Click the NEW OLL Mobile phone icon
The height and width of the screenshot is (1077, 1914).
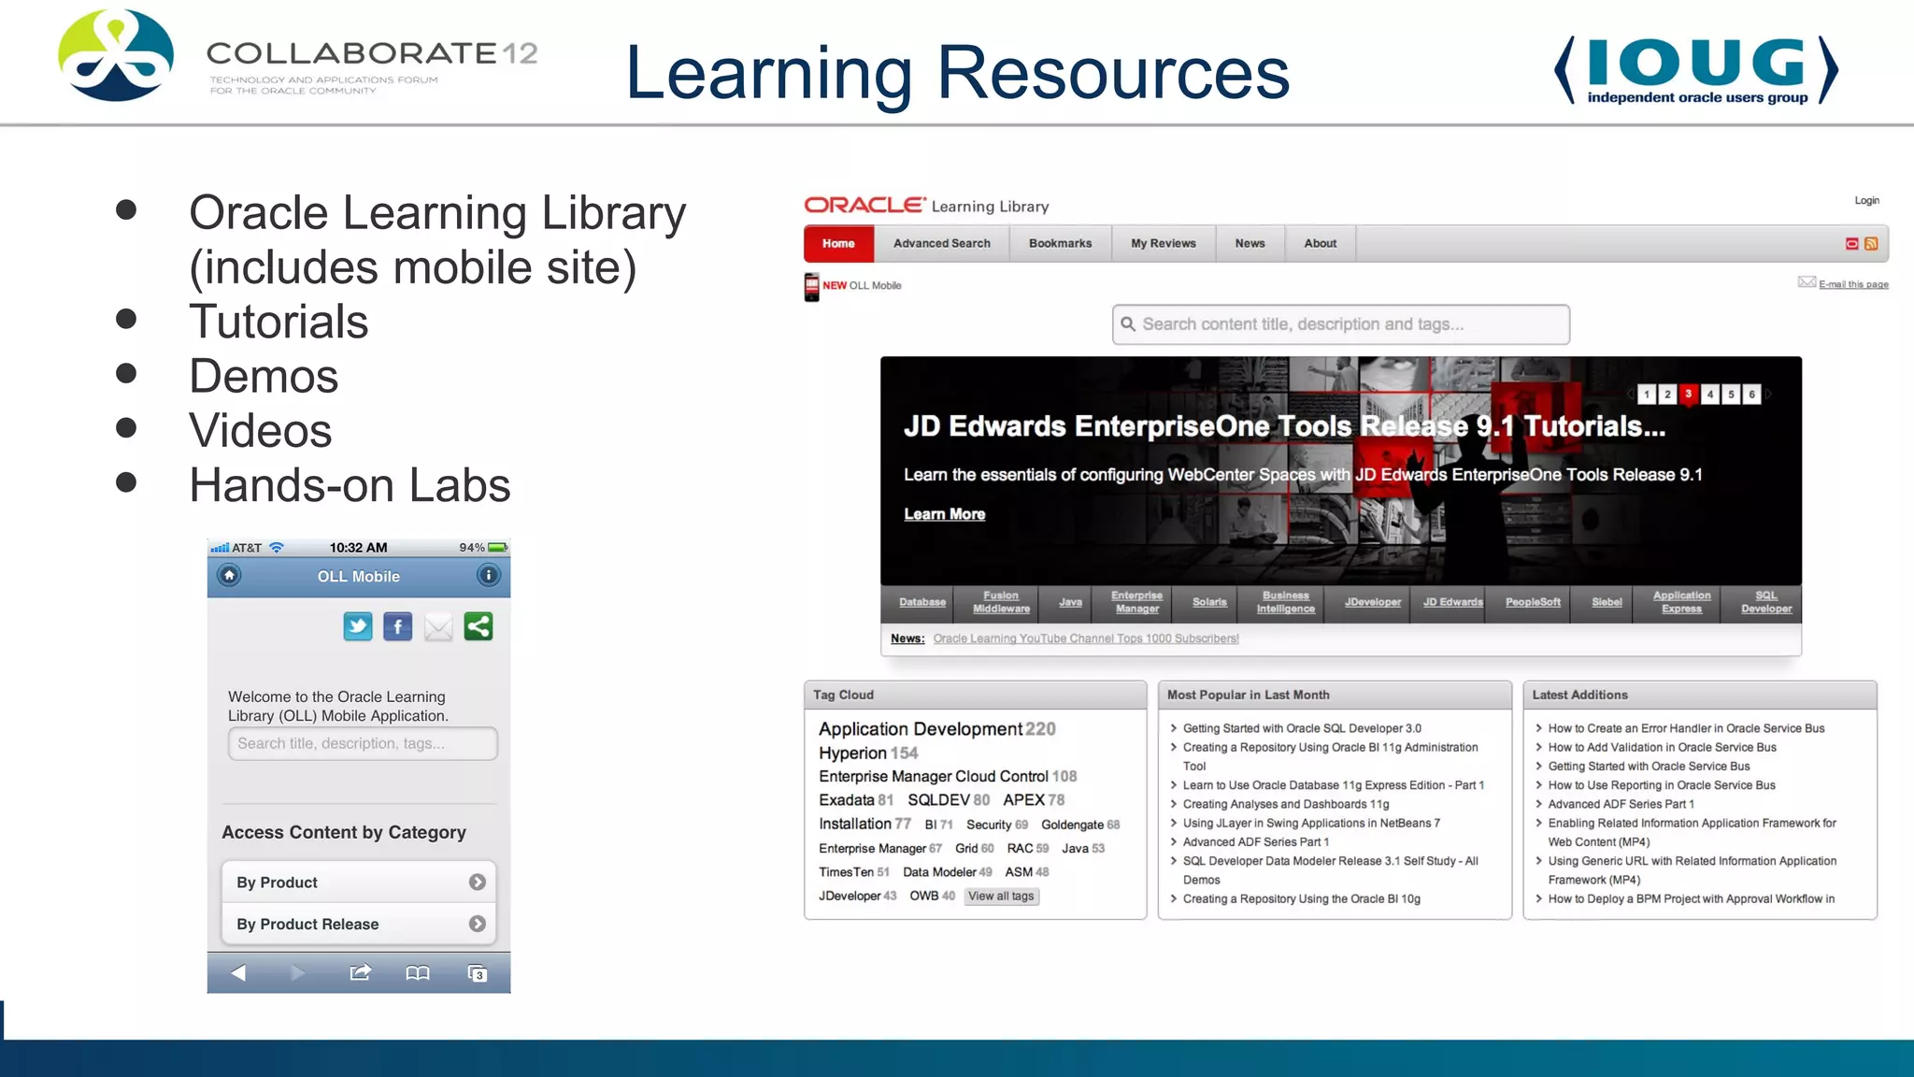tap(811, 286)
